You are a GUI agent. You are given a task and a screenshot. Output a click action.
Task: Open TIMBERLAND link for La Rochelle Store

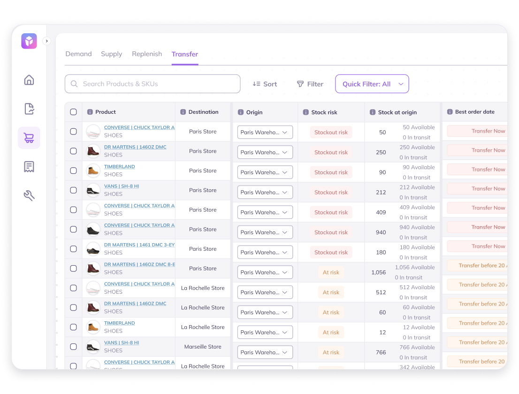pos(120,323)
